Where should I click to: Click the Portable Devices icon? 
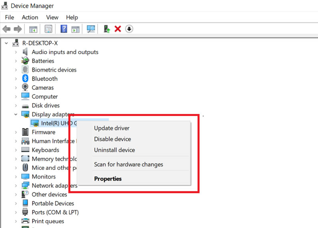coord(25,203)
